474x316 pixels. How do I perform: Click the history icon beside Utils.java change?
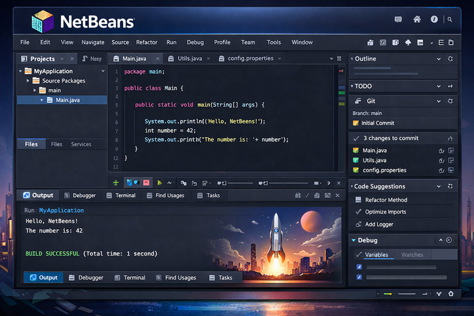(x=442, y=161)
